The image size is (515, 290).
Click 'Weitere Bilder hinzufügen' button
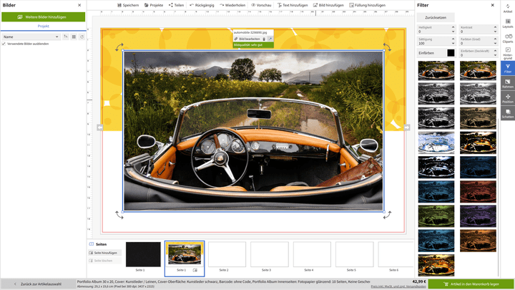point(43,16)
